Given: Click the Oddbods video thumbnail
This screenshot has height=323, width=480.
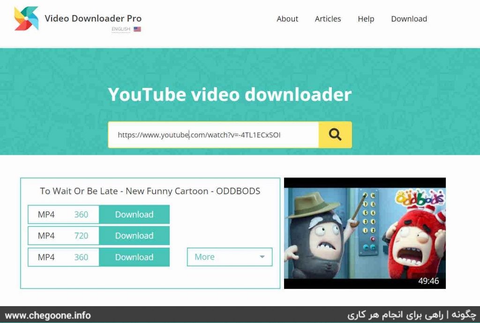Looking at the screenshot, I should point(365,233).
